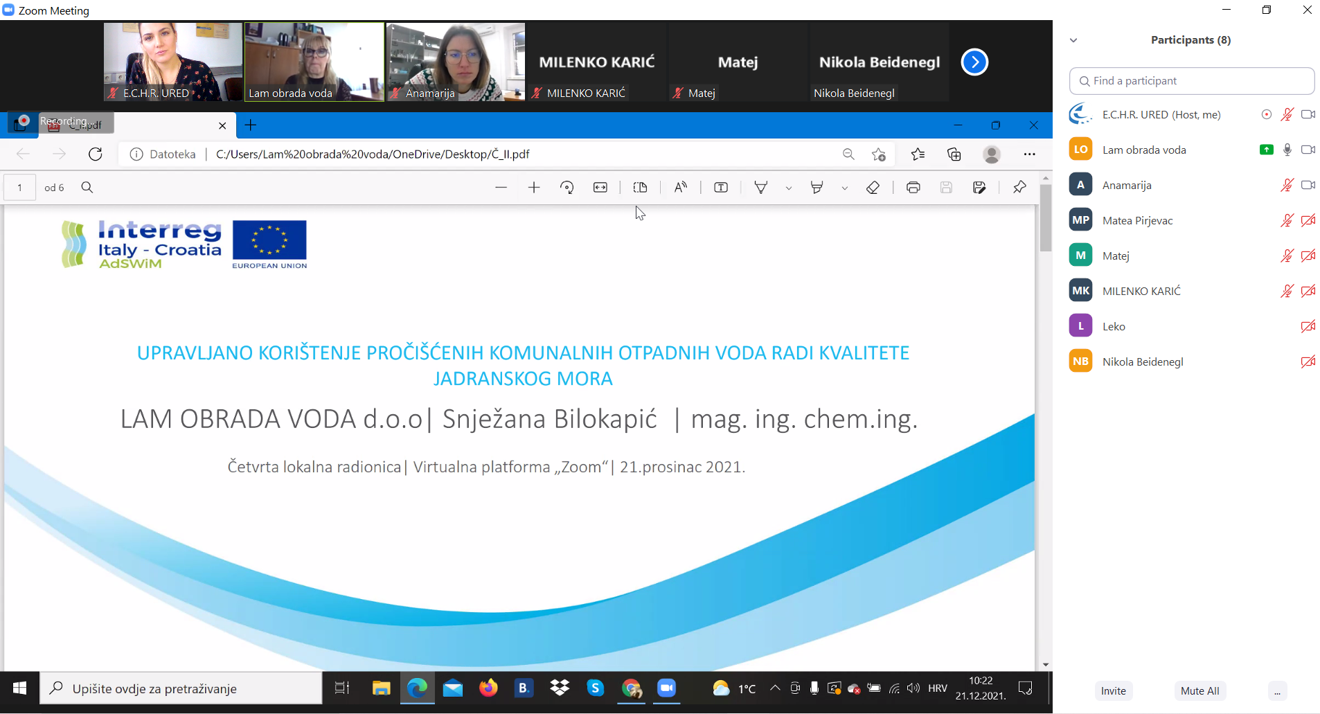Click the Print icon in PDF toolbar
The image size is (1320, 714).
[913, 188]
